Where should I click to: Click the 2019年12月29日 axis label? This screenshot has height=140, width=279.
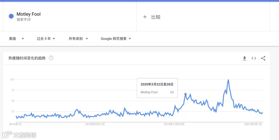pos(174,124)
